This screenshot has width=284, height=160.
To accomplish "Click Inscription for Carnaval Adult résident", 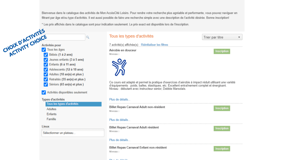I will click(x=222, y=129).
